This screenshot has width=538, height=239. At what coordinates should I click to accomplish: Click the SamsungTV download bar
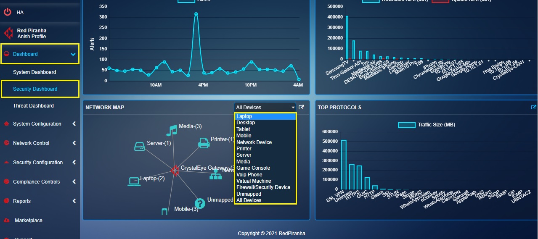pyautogui.click(x=347, y=38)
